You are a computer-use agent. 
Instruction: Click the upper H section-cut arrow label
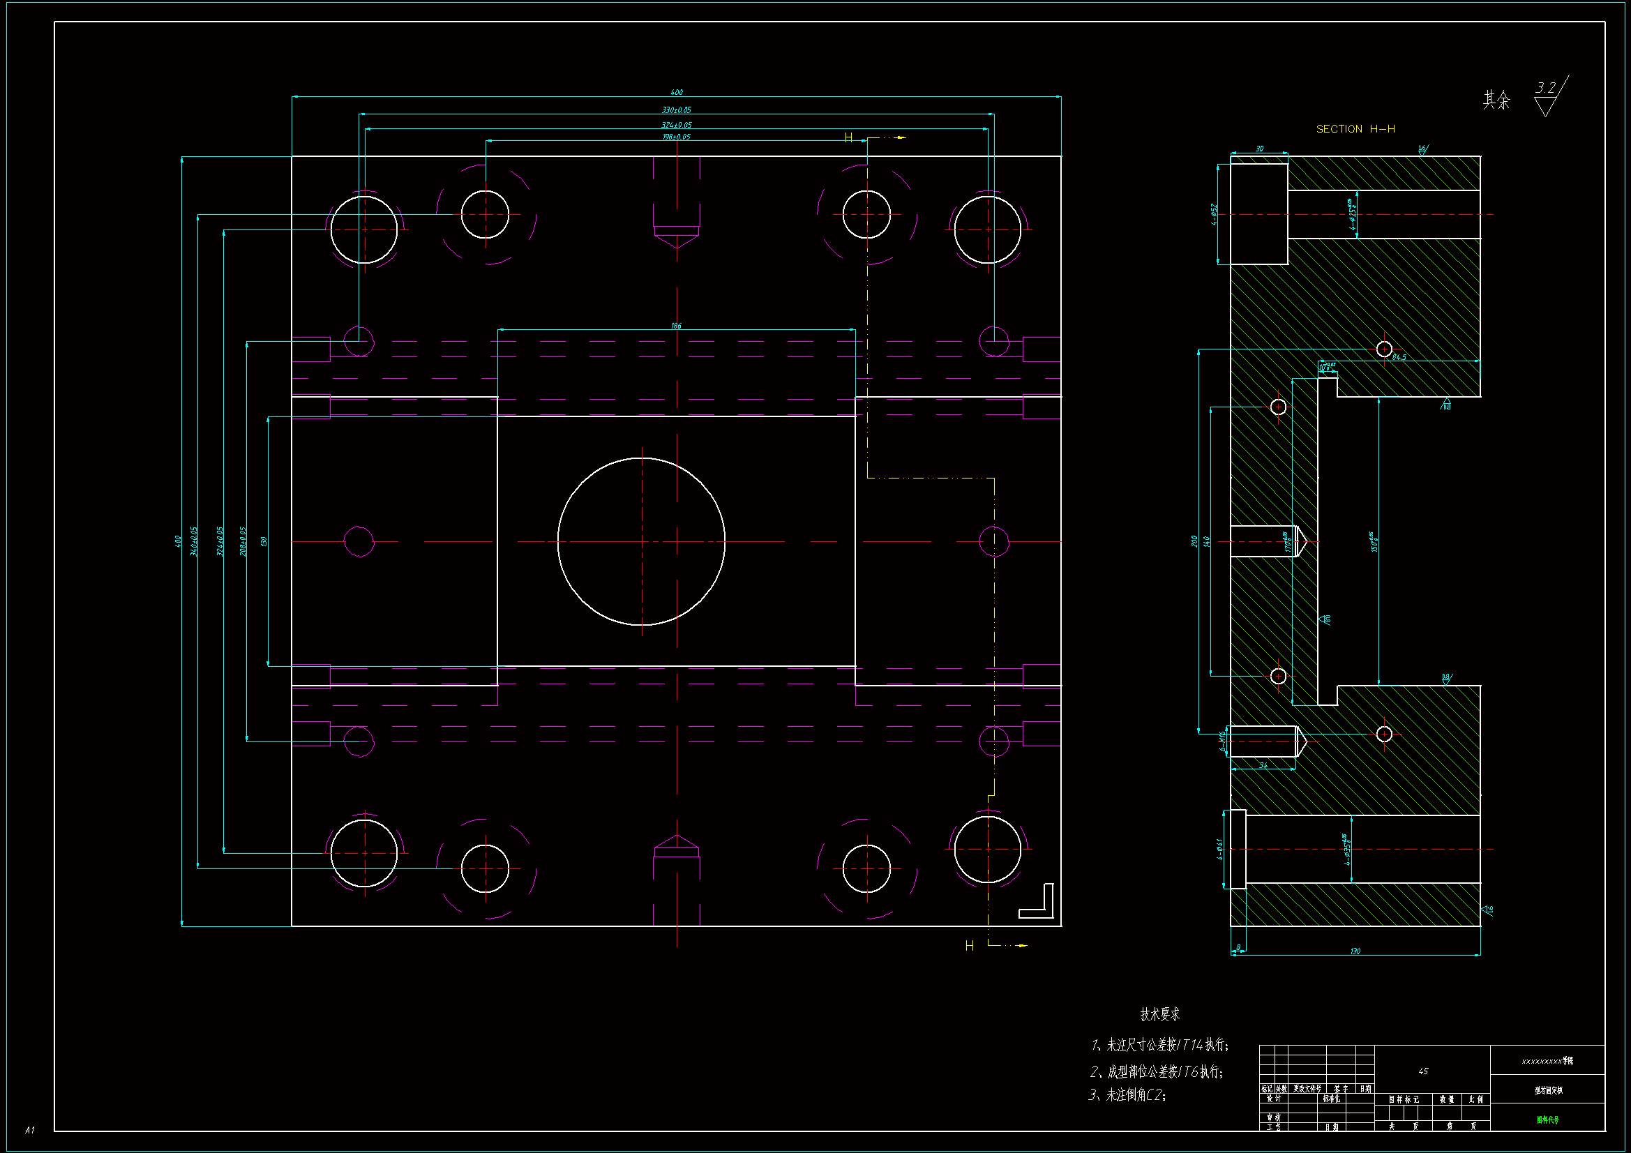[x=848, y=137]
